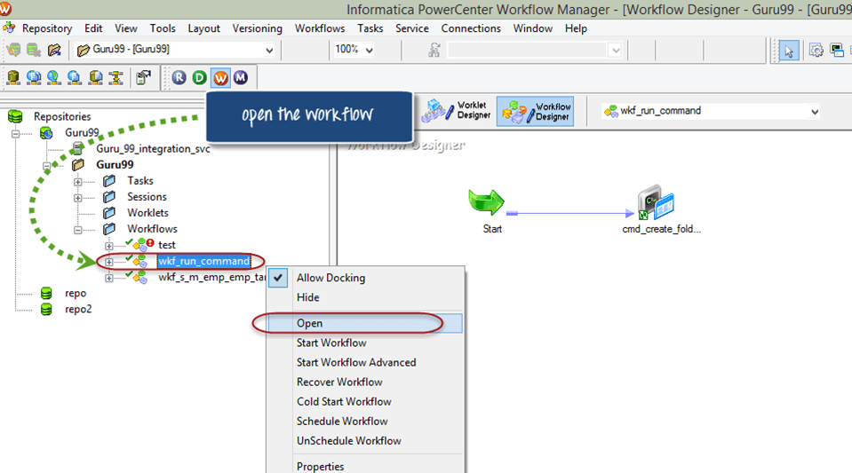Screen dimensions: 852x473
Task: Collapse the Workflows folder node
Action: tap(77, 230)
